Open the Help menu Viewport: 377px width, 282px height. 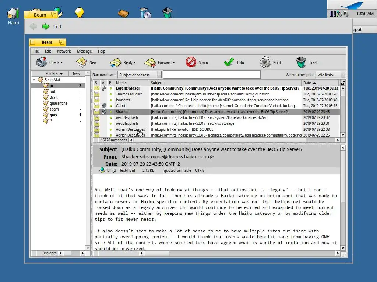(102, 51)
